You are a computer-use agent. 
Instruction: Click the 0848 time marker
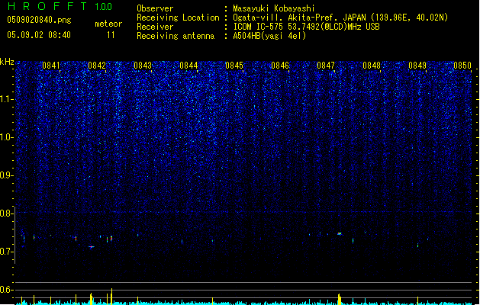[x=372, y=66]
